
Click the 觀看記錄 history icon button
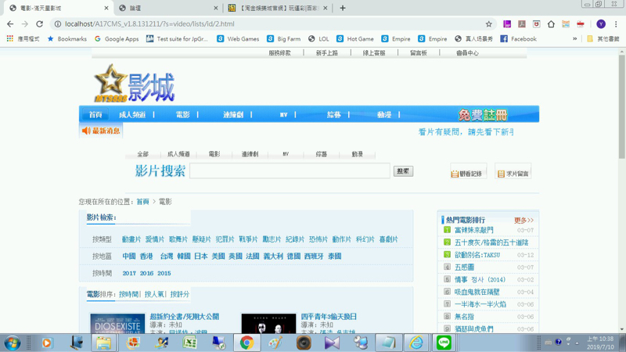[x=468, y=172]
